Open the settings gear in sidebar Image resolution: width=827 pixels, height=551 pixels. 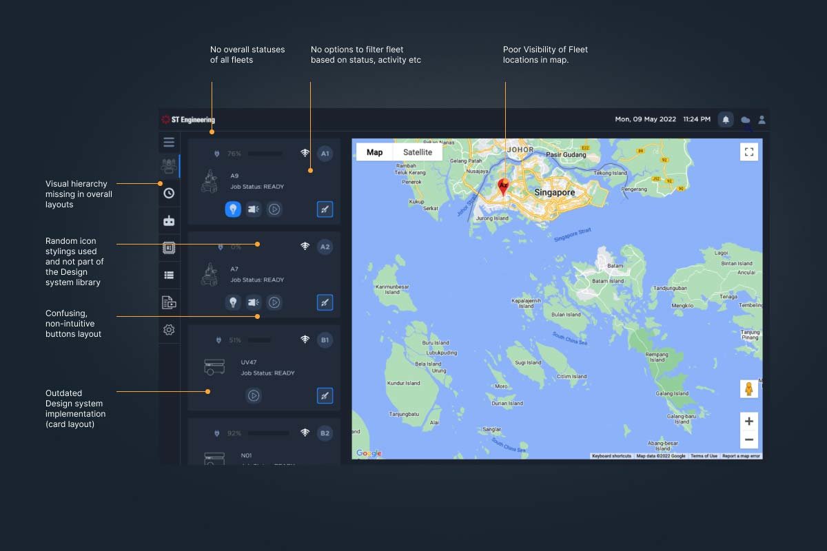(169, 330)
